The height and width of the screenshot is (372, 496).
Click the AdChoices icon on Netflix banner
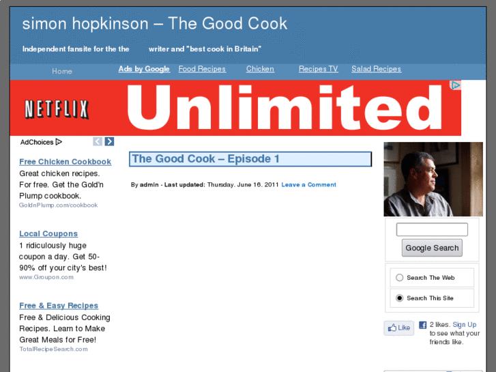point(456,85)
